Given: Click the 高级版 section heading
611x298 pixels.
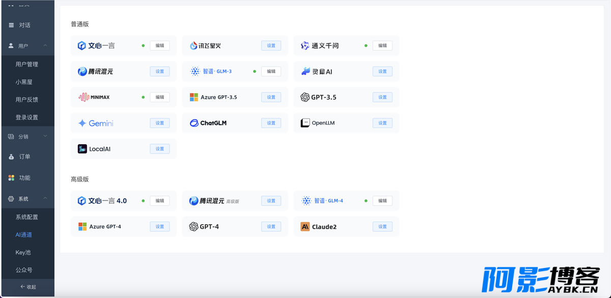Looking at the screenshot, I should [80, 179].
